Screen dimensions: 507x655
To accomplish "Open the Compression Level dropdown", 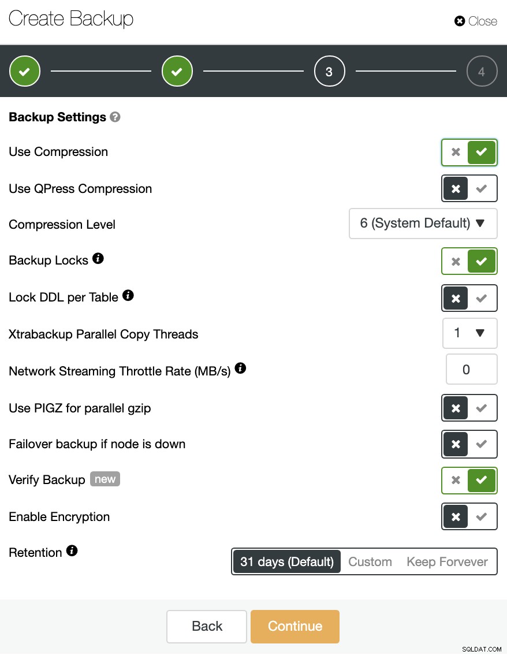I will click(x=423, y=224).
